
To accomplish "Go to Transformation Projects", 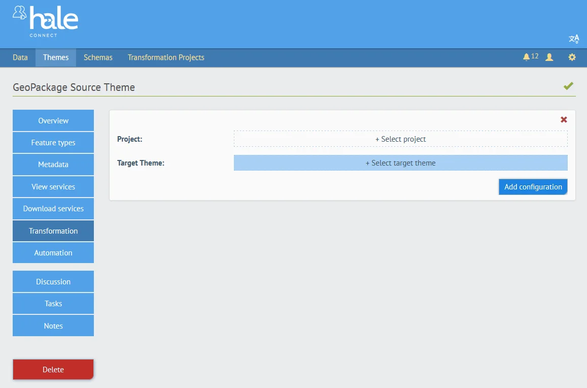I will point(166,57).
